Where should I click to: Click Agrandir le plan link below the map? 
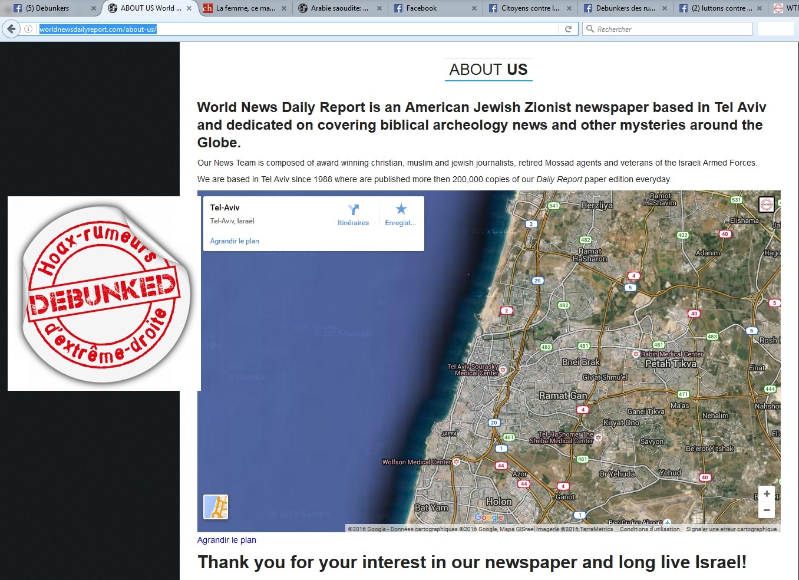tap(227, 540)
